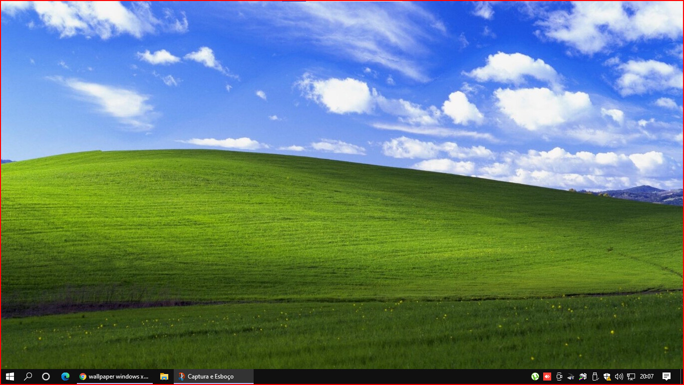
Task: Switch to Chrome 'wallpaper windows x...' window
Action: coord(115,377)
